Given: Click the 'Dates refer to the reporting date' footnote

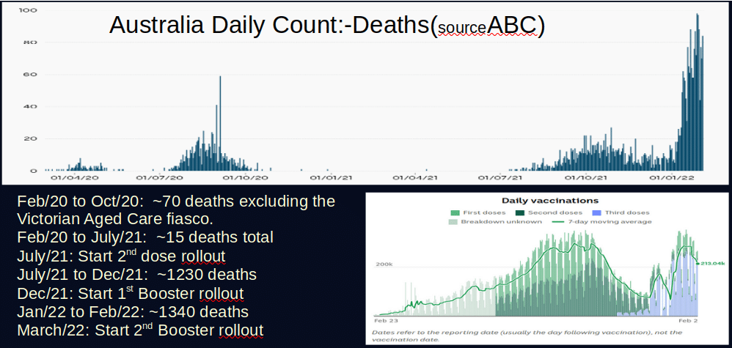Looking at the screenshot, I should point(527,336).
